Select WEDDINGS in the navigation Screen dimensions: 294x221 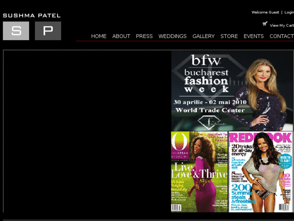tap(173, 36)
